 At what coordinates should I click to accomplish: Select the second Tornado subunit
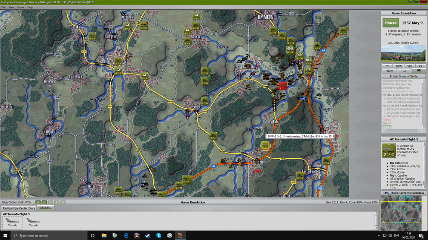[x=34, y=222]
